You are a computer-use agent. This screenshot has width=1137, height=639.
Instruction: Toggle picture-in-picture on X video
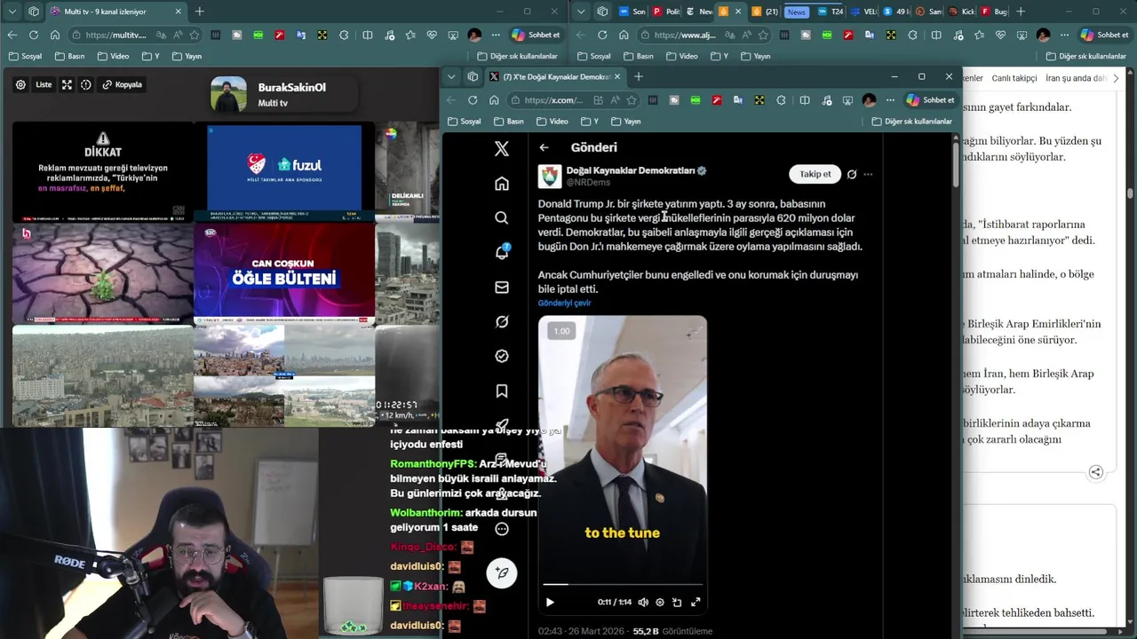[677, 602]
